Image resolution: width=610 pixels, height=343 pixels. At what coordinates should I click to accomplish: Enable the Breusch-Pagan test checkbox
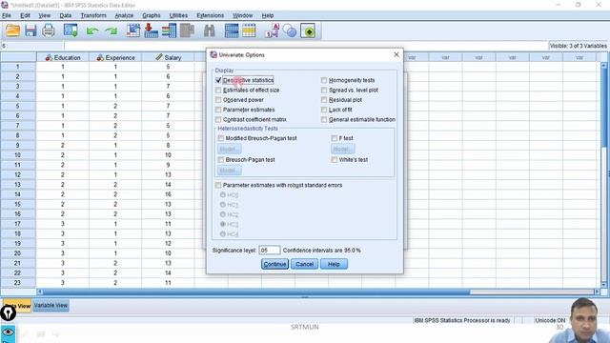221,160
